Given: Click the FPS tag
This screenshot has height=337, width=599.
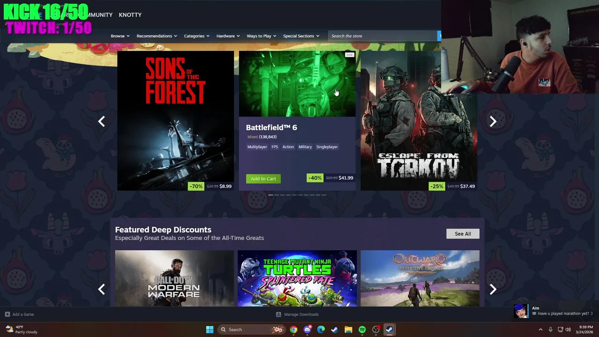Looking at the screenshot, I should point(275,147).
